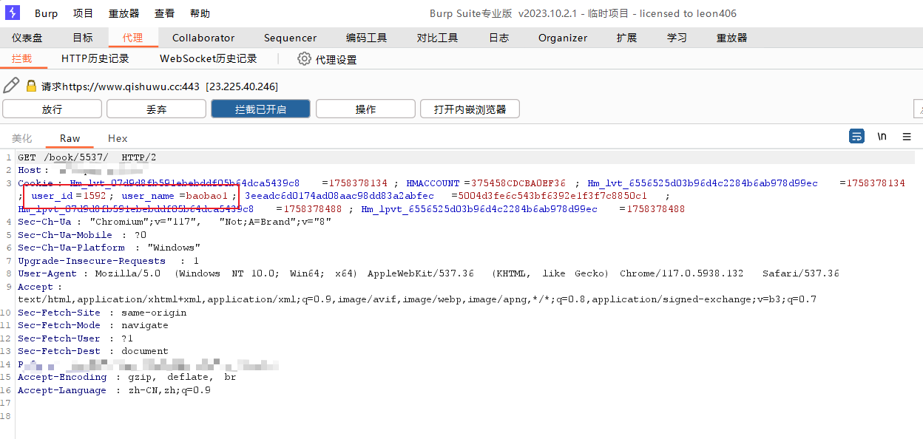923x439 pixels.
Task: Open the 查看 menu
Action: click(x=164, y=13)
